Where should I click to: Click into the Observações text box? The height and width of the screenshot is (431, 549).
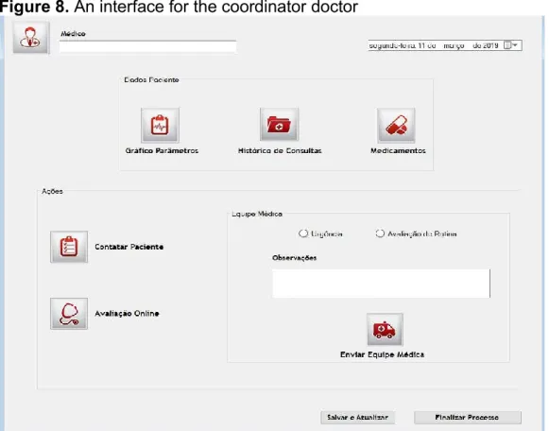click(382, 284)
